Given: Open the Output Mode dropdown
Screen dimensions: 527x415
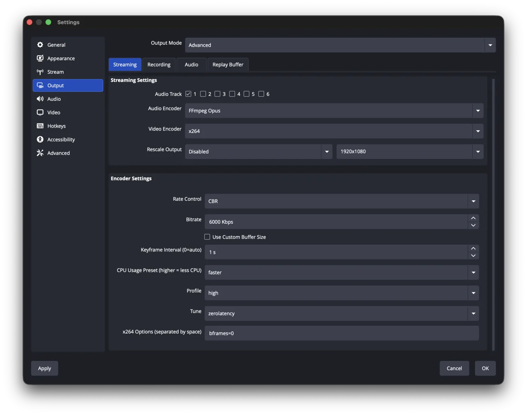Looking at the screenshot, I should [x=340, y=45].
